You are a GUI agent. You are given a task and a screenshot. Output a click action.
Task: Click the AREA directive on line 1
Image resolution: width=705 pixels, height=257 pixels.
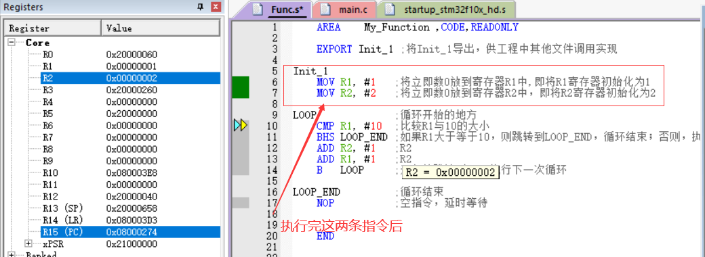[x=328, y=27]
